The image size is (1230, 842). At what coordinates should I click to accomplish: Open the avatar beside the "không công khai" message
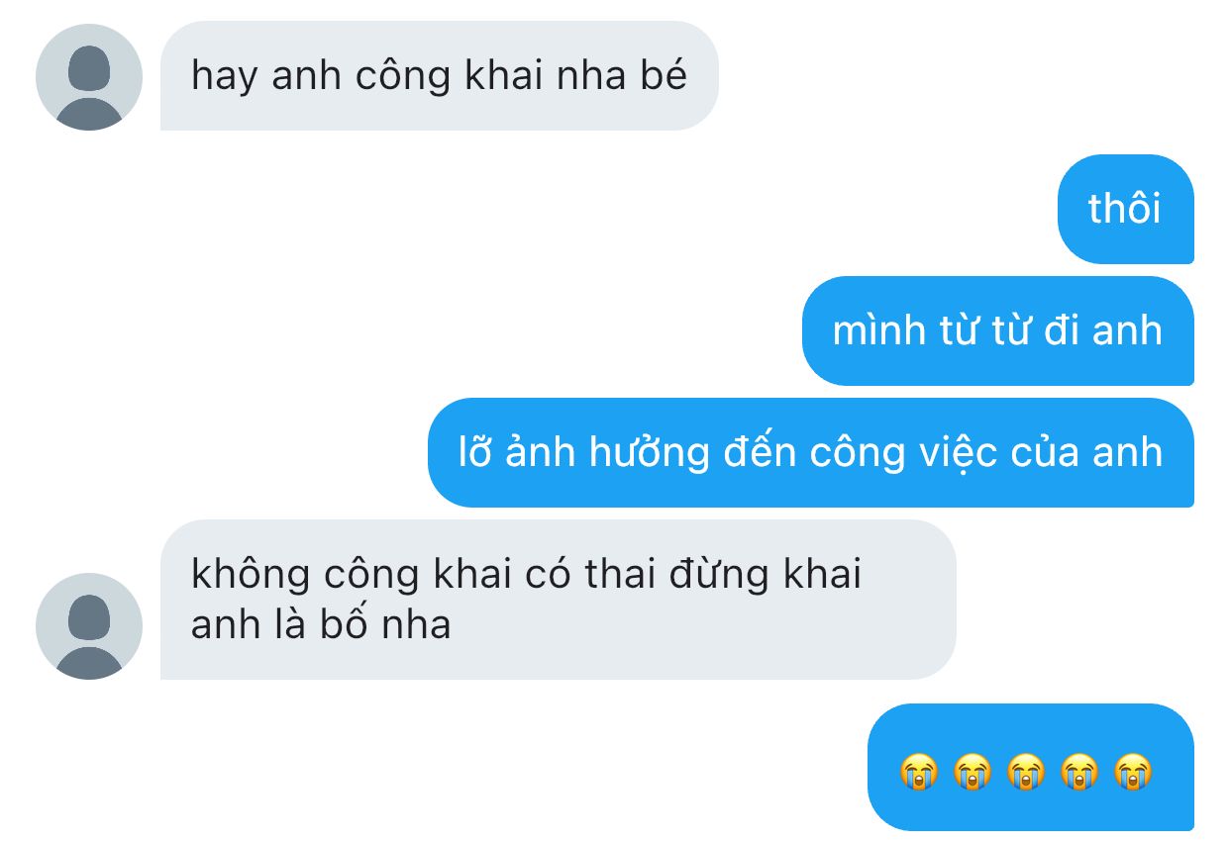89,626
